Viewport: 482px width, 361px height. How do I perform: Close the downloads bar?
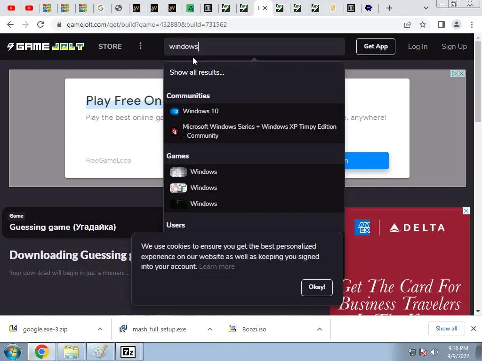point(474,329)
